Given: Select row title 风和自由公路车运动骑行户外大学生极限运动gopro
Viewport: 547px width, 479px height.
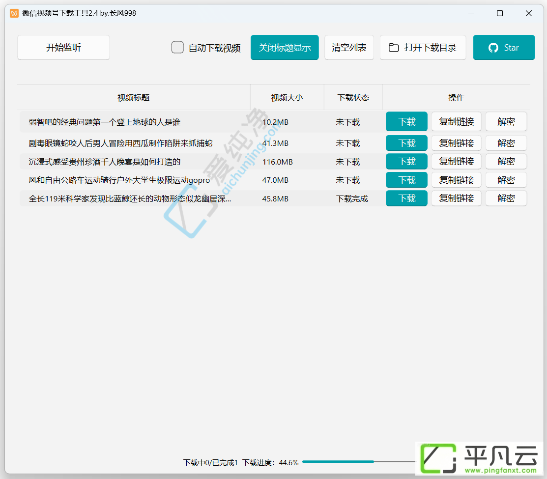Looking at the screenshot, I should click(x=119, y=180).
